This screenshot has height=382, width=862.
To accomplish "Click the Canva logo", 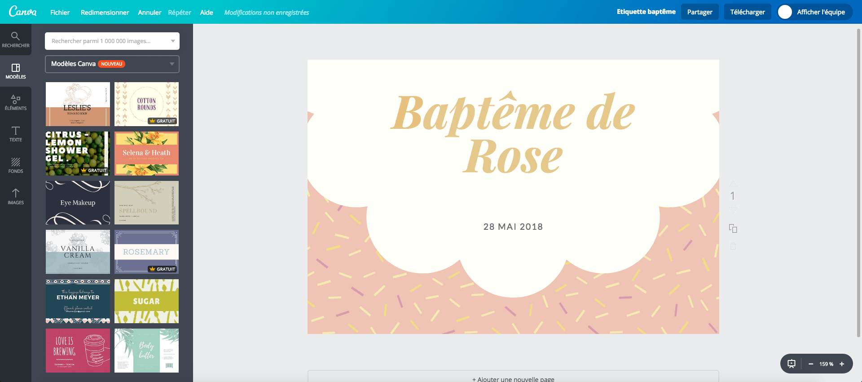I will (x=23, y=12).
